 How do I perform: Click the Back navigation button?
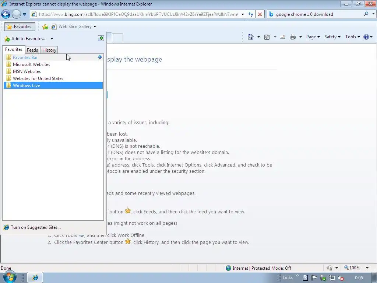coord(6,14)
